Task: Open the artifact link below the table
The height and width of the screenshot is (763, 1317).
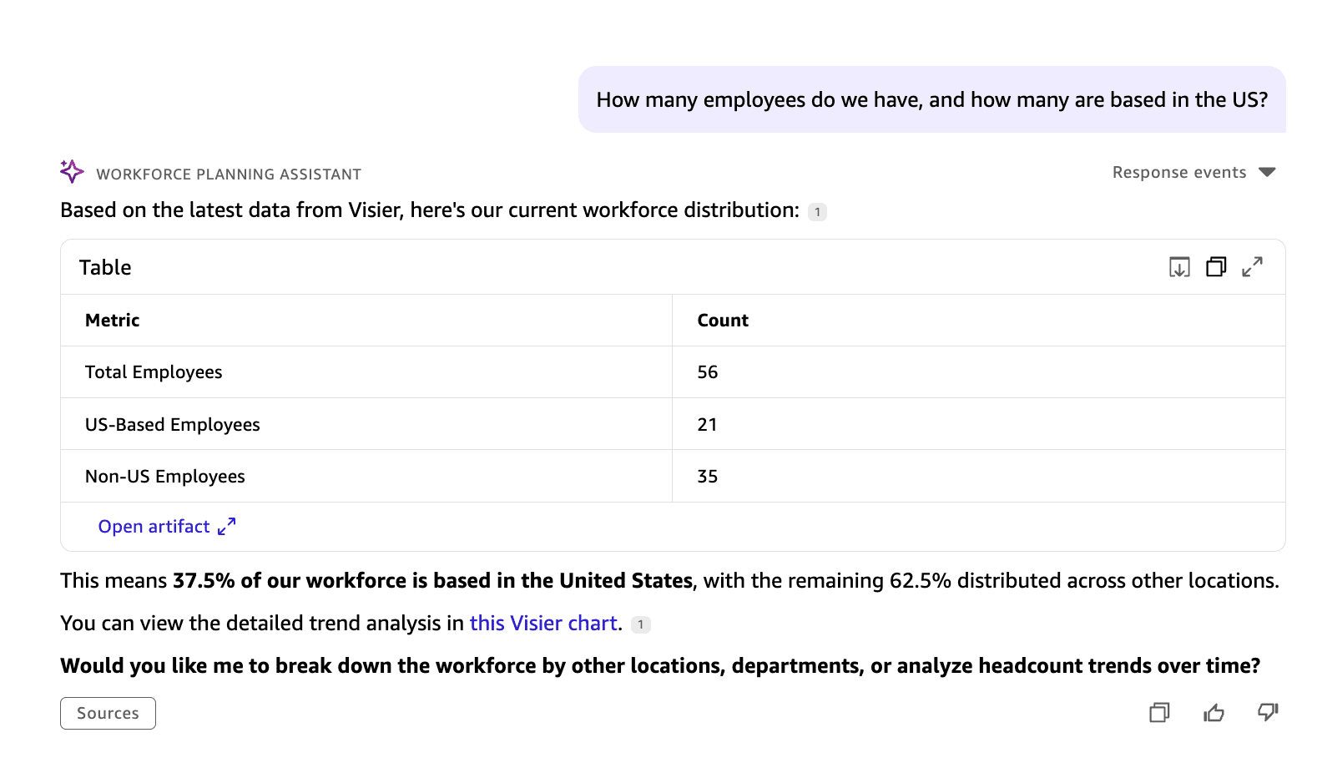Action: click(x=154, y=527)
